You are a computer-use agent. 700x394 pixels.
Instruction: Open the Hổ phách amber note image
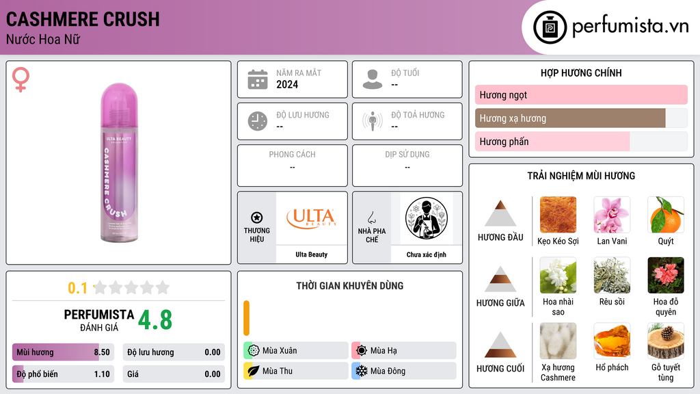(x=612, y=341)
